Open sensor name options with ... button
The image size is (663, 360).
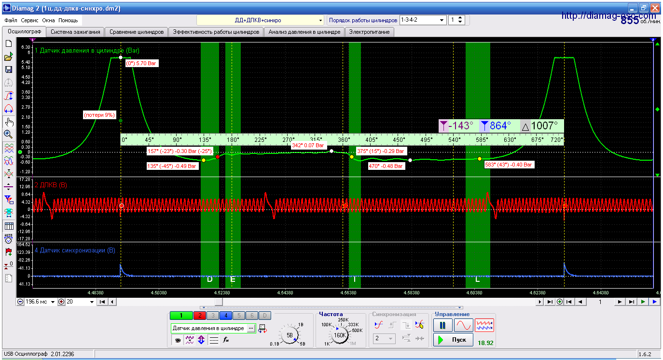(251, 328)
